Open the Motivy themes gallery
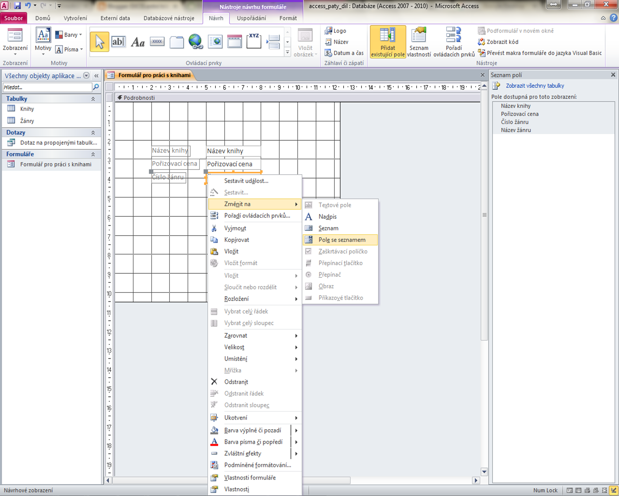 (x=43, y=42)
